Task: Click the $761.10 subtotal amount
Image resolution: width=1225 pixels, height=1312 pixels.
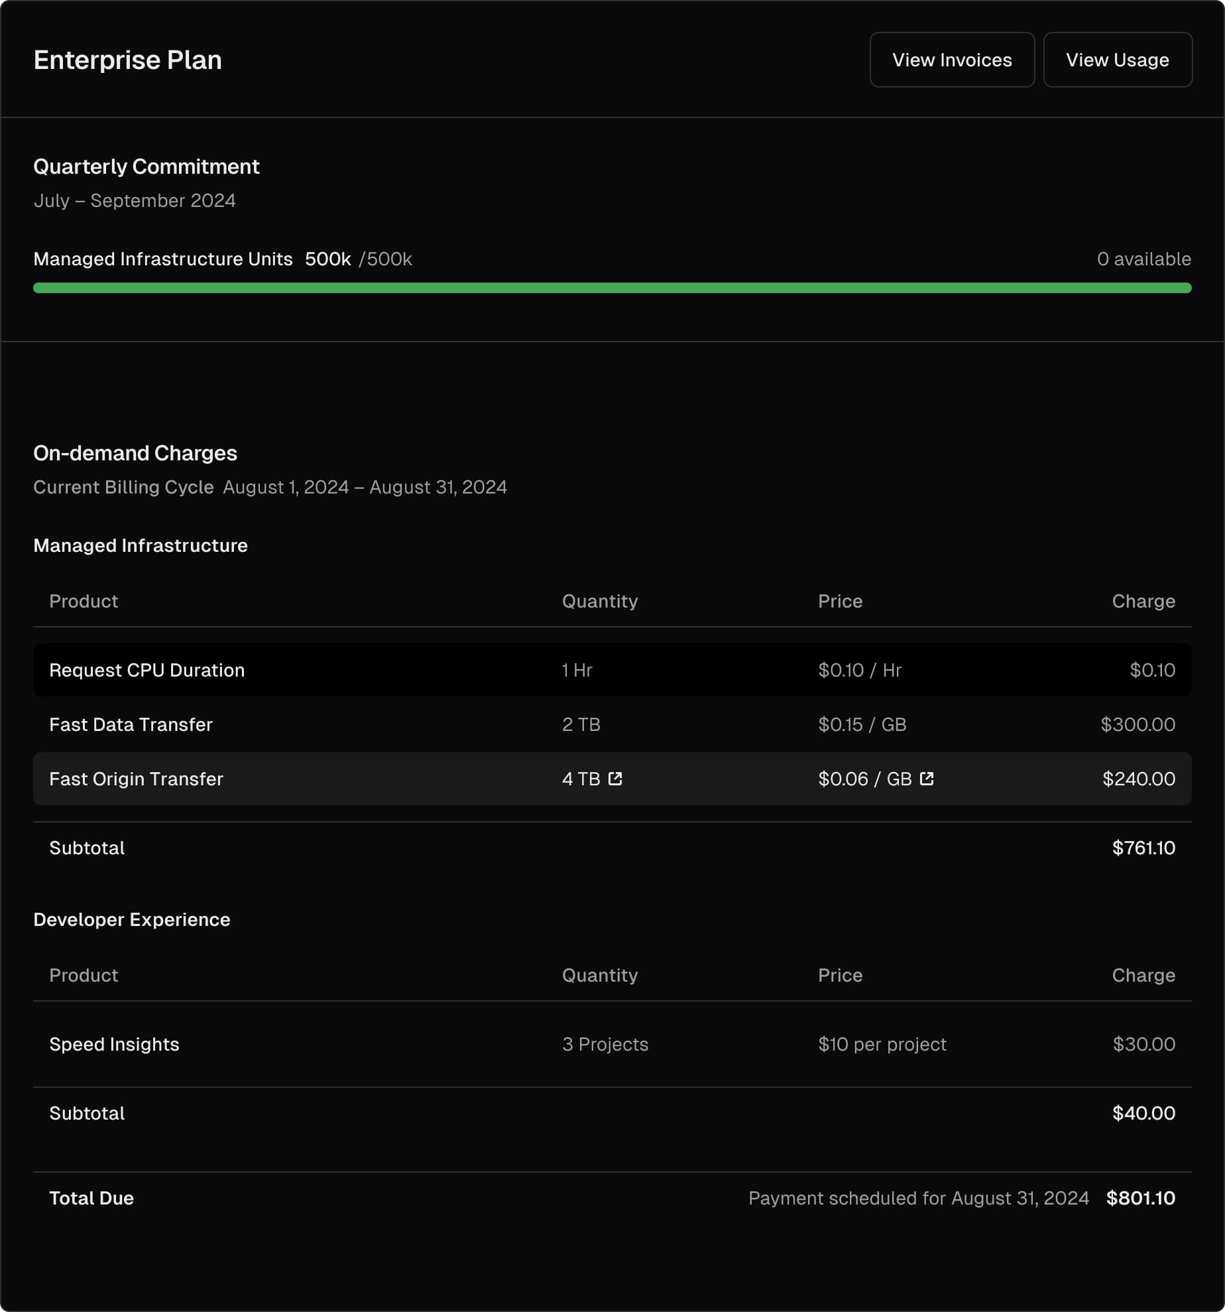Action: pyautogui.click(x=1143, y=848)
